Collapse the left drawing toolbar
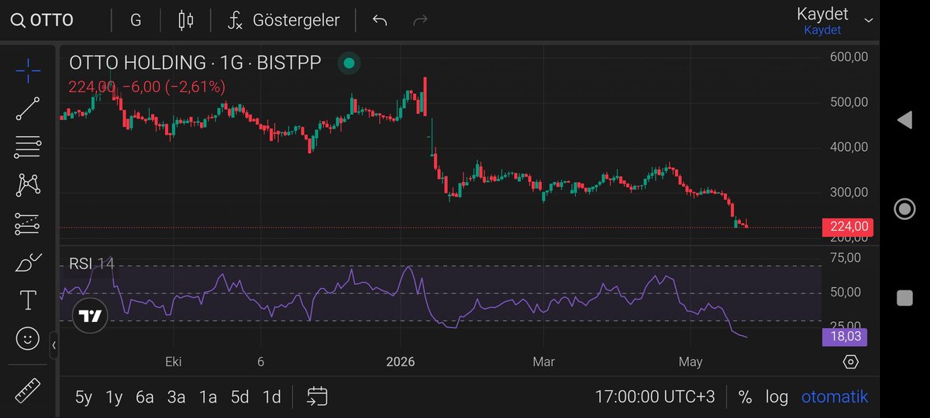This screenshot has height=418, width=930. 53,345
